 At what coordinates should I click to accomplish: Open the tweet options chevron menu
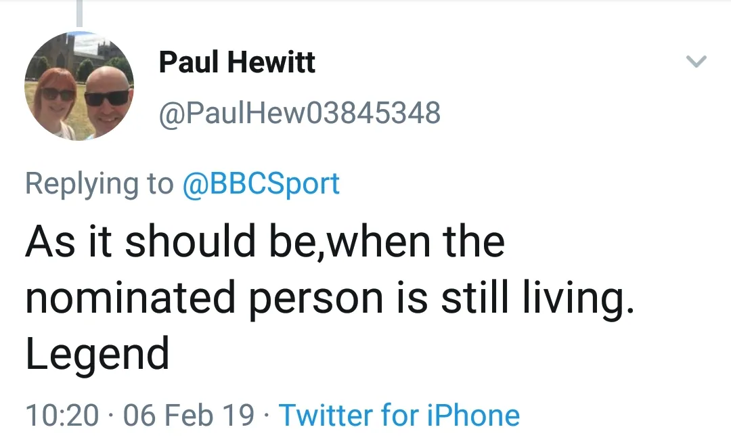[696, 62]
